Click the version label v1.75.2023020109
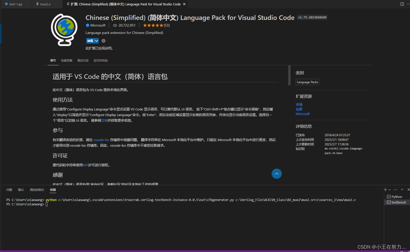Image resolution: width=410 pixels, height=252 pixels. [x=312, y=17]
